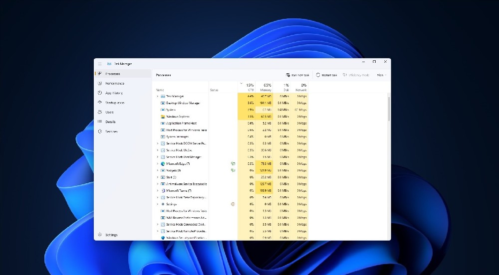Sort processes by Memory column header
Screen dimensions: 499x275
click(x=266, y=87)
